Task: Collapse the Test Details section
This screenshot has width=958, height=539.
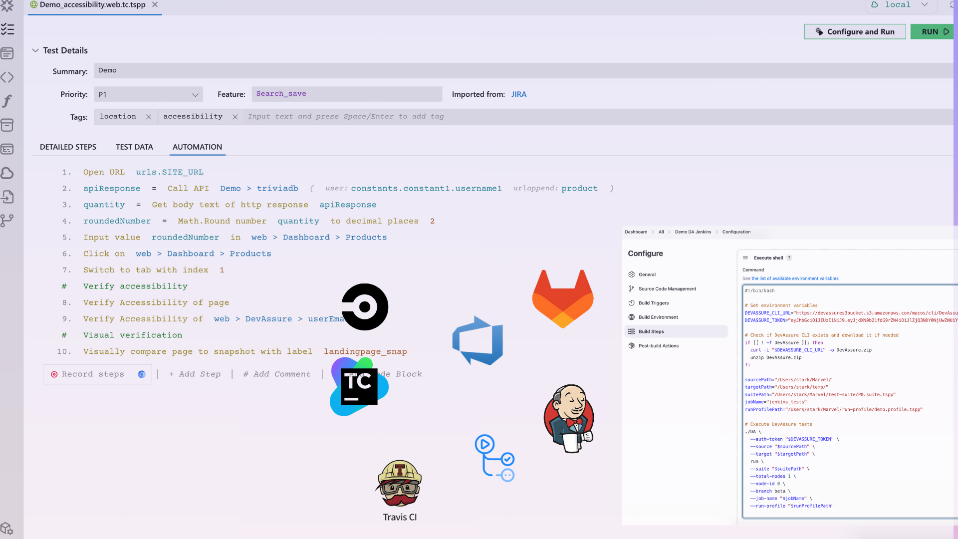Action: (x=35, y=50)
